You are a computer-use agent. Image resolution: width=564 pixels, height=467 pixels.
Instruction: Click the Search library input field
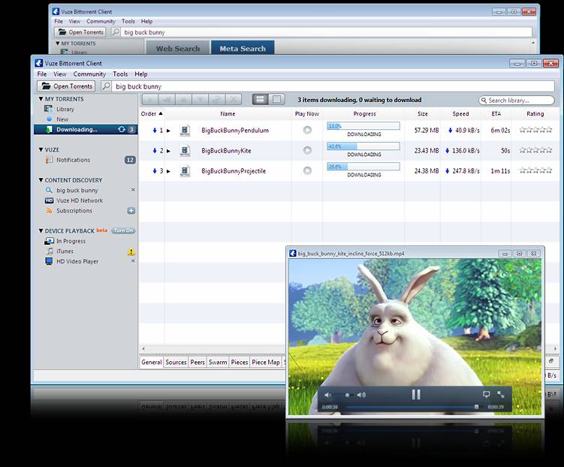point(517,100)
